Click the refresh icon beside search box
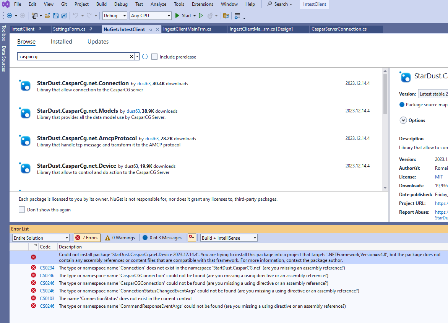 tap(145, 57)
